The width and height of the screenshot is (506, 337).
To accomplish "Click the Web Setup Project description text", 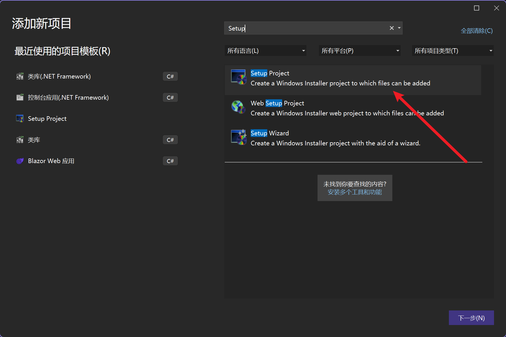I will click(x=347, y=113).
